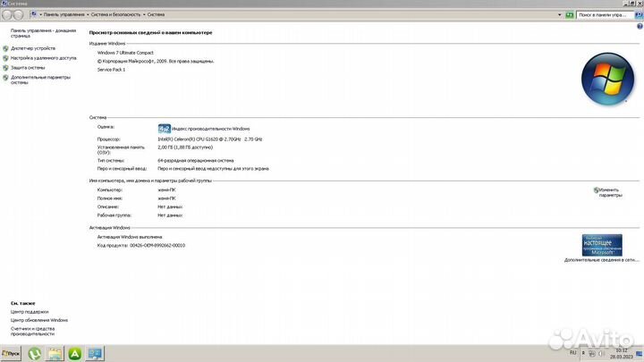The image size is (644, 362).
Task: Click the Service Pack 1 text
Action: pos(111,70)
